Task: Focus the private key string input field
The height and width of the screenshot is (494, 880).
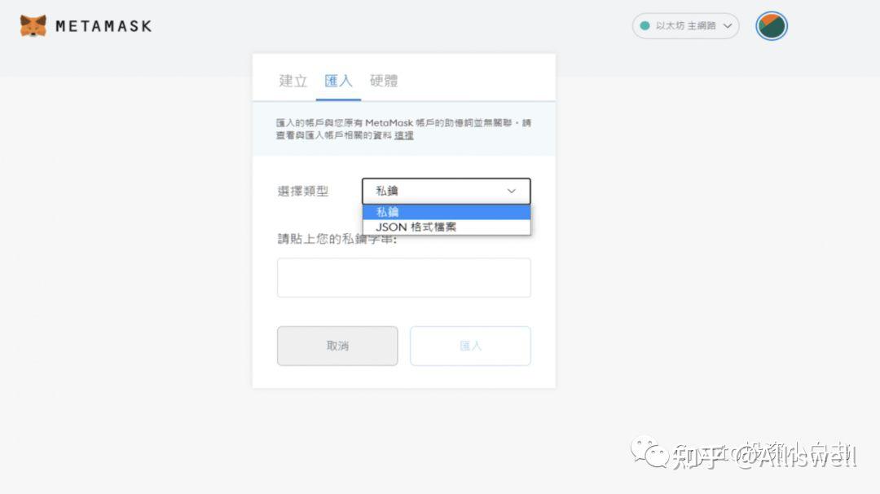Action: [403, 278]
